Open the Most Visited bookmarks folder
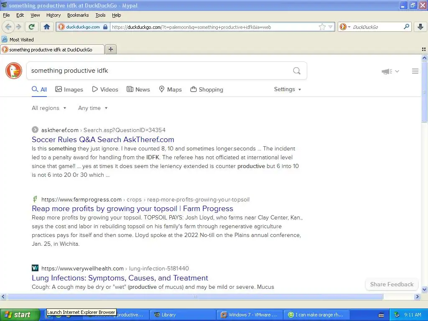428x321 pixels. [18, 40]
